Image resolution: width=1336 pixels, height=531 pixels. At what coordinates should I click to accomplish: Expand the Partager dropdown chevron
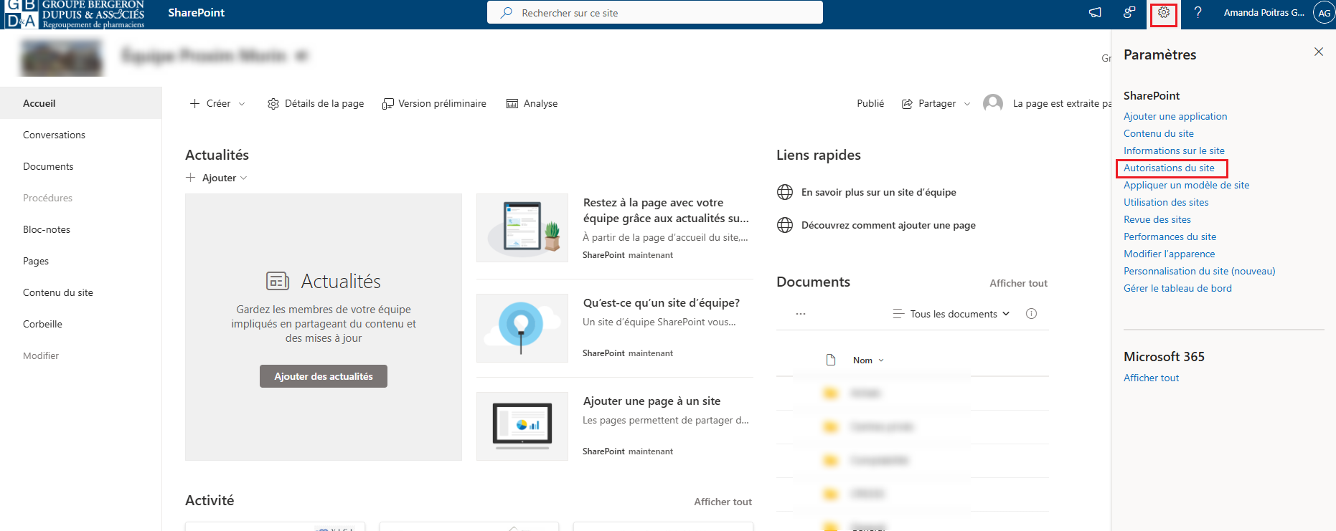click(x=967, y=104)
